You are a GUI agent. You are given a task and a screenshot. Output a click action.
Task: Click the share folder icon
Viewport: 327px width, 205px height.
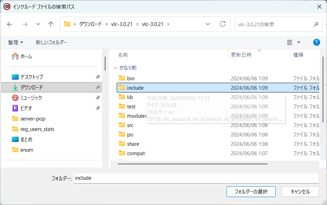[x=122, y=144]
